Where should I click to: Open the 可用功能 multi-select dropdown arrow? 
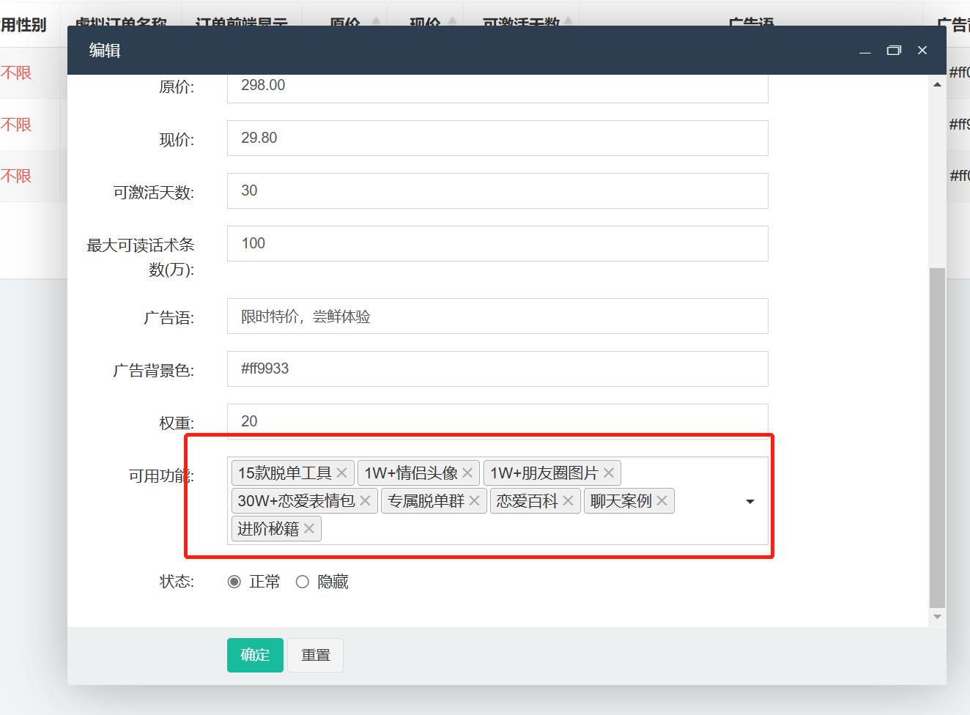750,502
